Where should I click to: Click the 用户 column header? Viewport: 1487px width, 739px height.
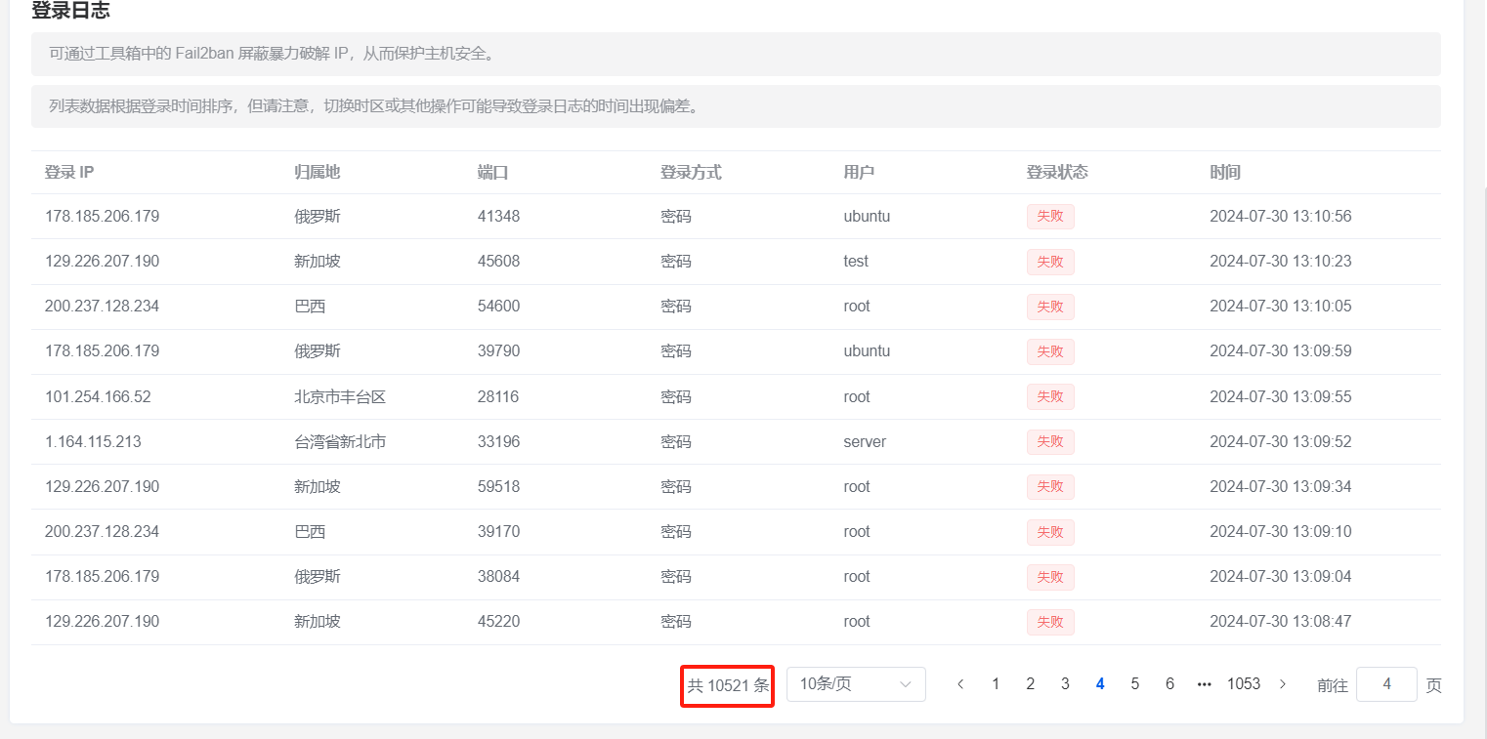(x=859, y=172)
